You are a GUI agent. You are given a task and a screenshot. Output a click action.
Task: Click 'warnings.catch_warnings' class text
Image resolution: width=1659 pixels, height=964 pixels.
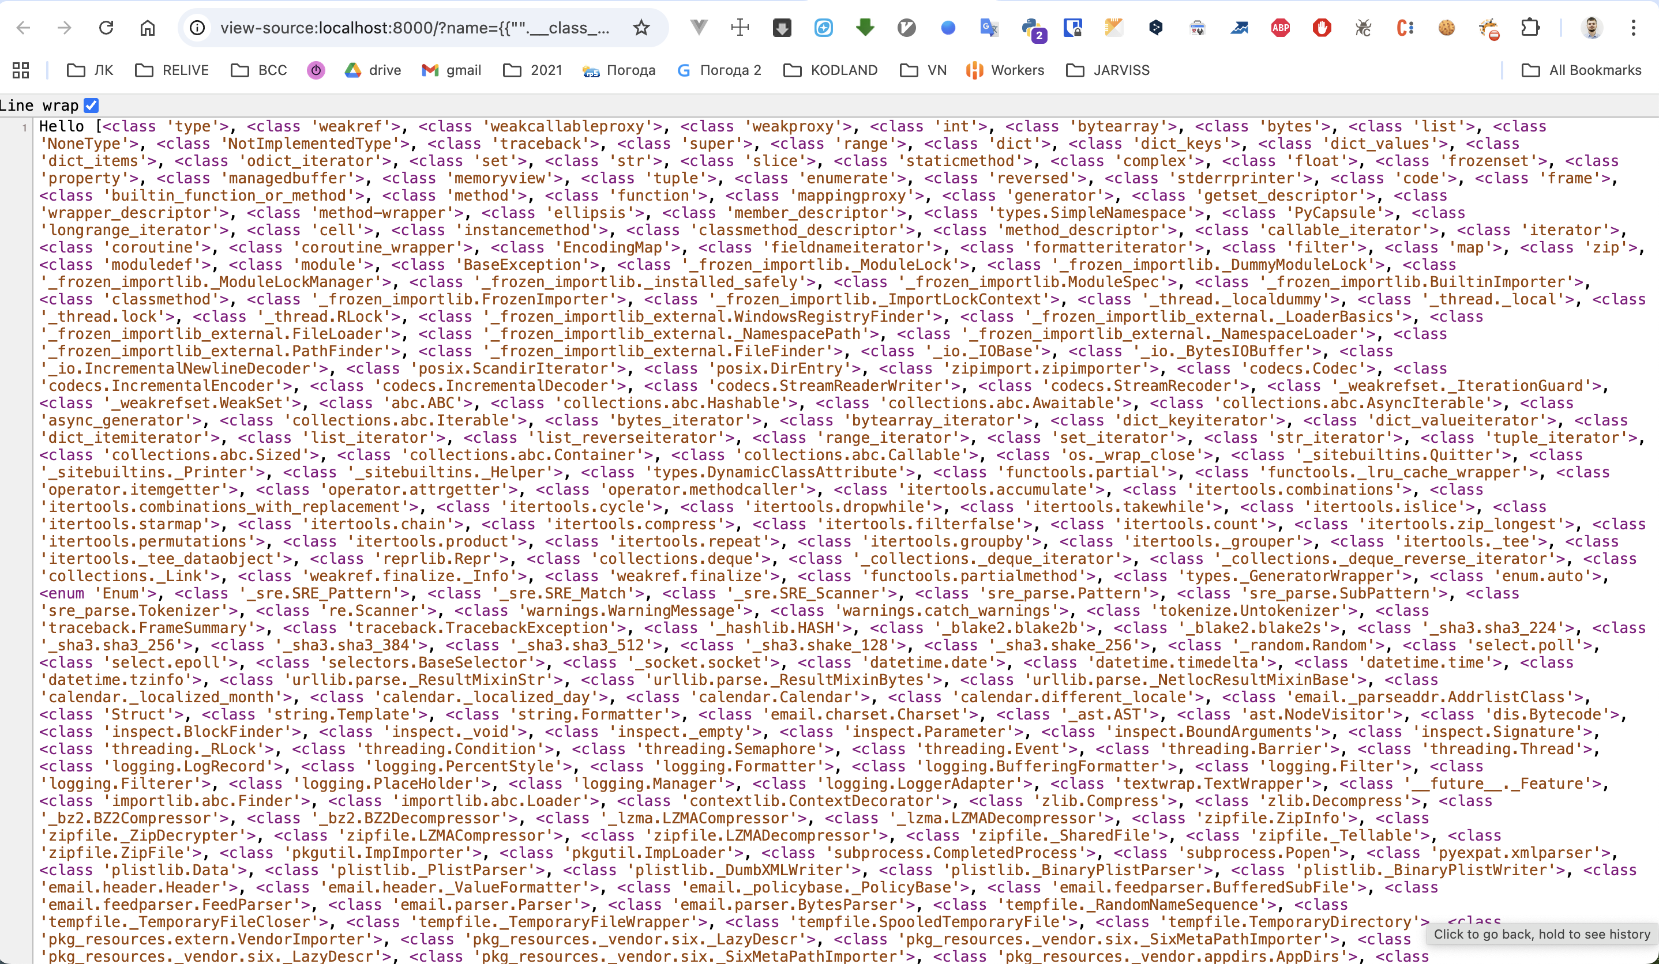coord(946,611)
